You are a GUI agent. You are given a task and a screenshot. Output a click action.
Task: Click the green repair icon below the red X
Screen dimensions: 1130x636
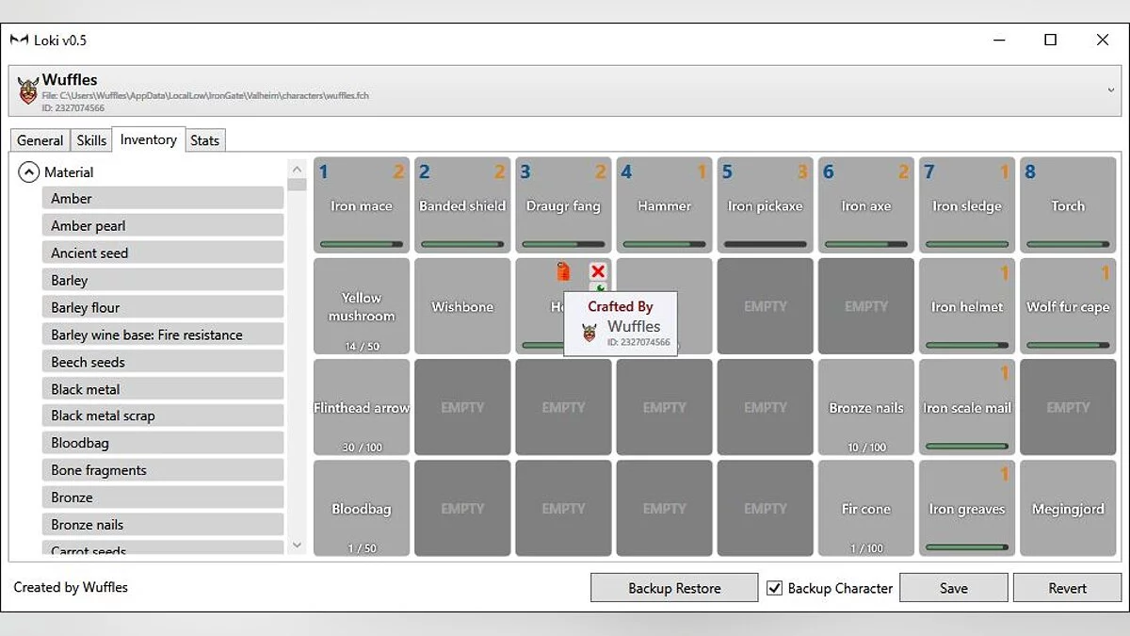tap(599, 287)
